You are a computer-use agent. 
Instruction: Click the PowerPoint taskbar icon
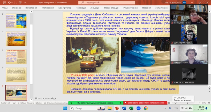click(117, 108)
